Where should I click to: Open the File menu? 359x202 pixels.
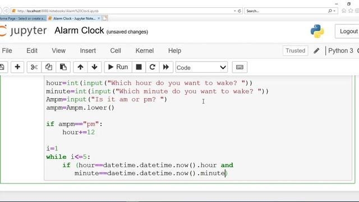tap(7, 50)
